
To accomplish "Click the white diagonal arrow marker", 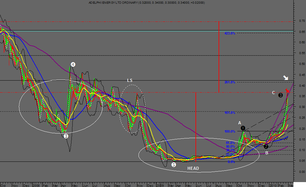I will [x=286, y=78].
